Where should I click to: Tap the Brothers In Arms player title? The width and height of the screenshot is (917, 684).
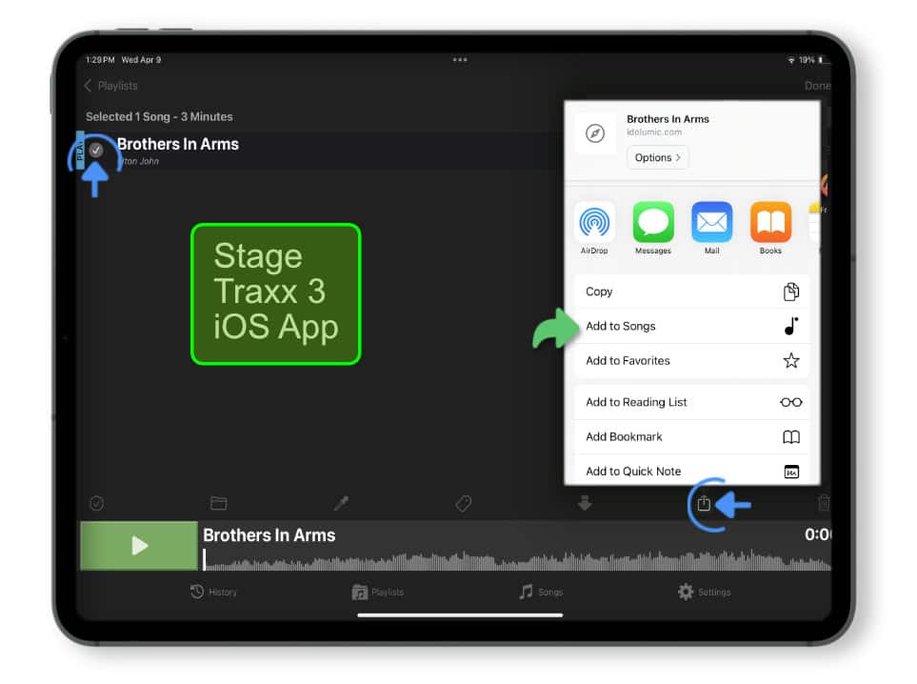point(269,534)
